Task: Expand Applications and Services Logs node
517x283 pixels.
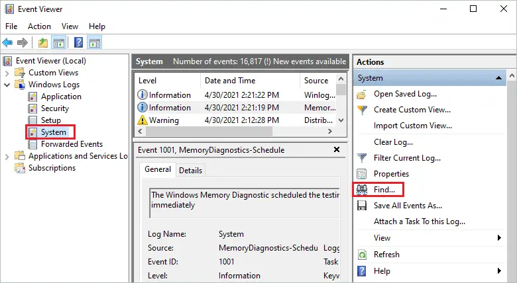Action: [8, 156]
